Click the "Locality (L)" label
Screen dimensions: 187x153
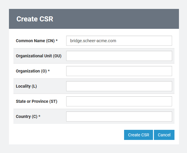(x=26, y=86)
